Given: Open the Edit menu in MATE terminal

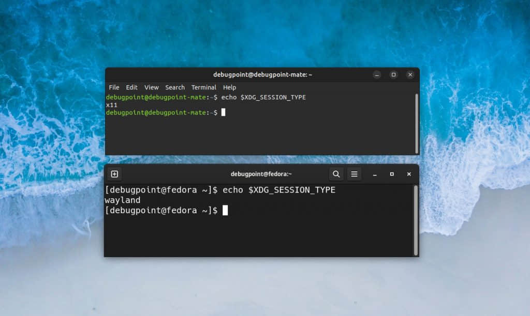Looking at the screenshot, I should click(131, 87).
